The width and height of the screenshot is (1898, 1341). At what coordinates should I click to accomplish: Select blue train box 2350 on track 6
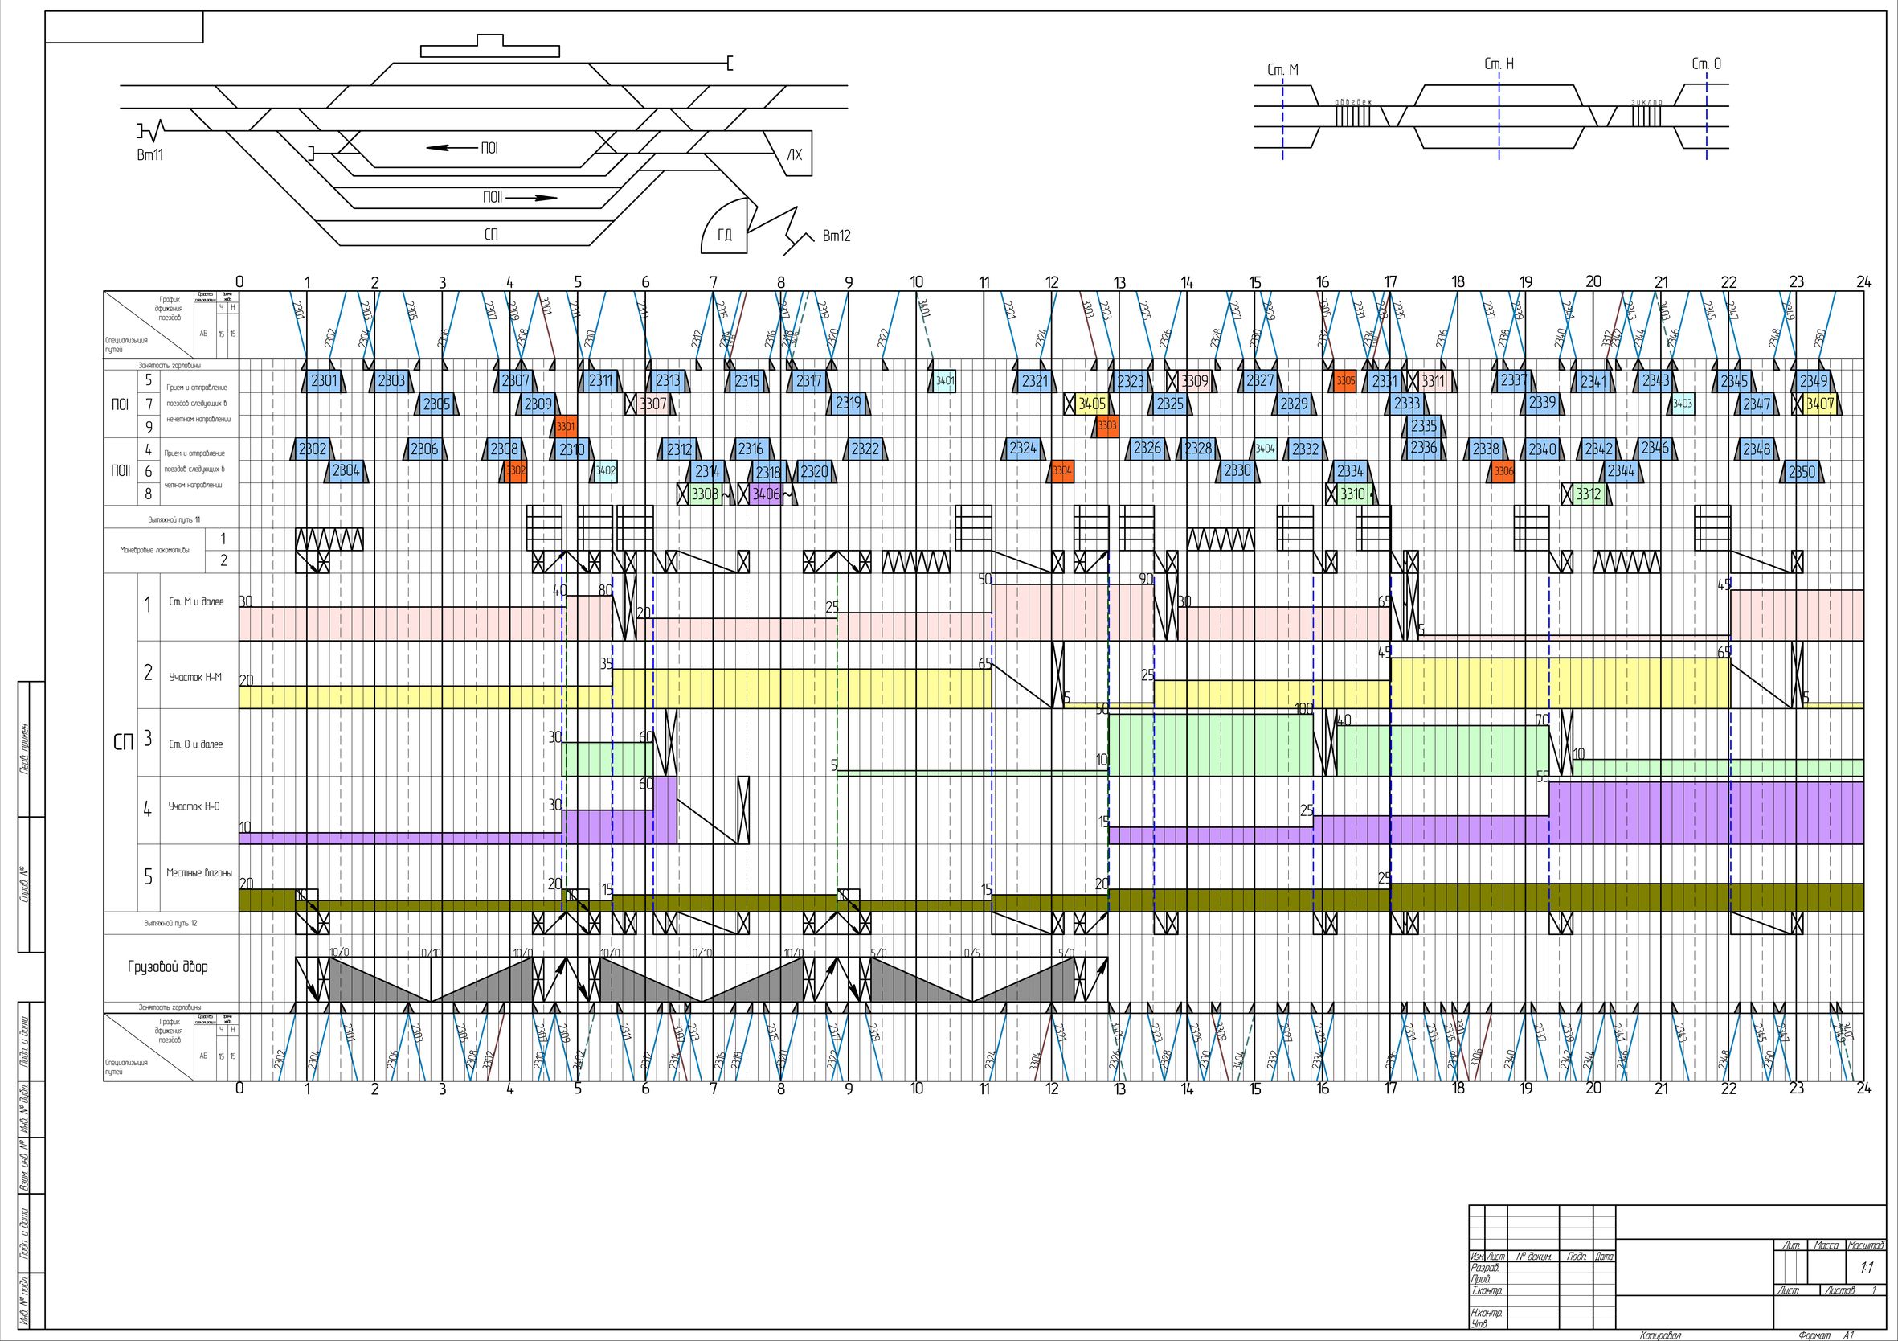1802,472
